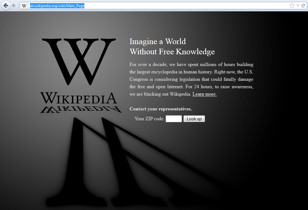308x210 pixels.
Task: Click the browser Back arrow button
Action: point(6,6)
